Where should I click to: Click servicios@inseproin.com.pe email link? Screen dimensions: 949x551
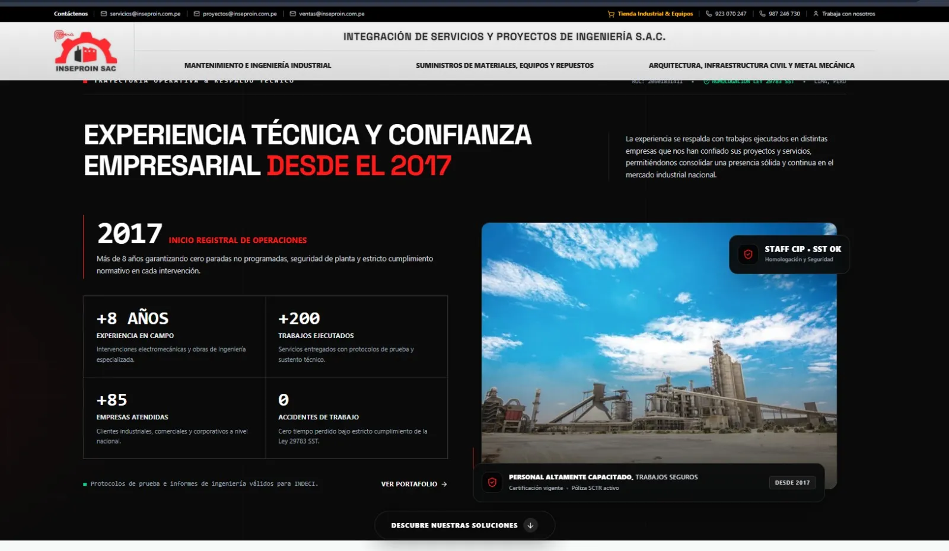[145, 14]
